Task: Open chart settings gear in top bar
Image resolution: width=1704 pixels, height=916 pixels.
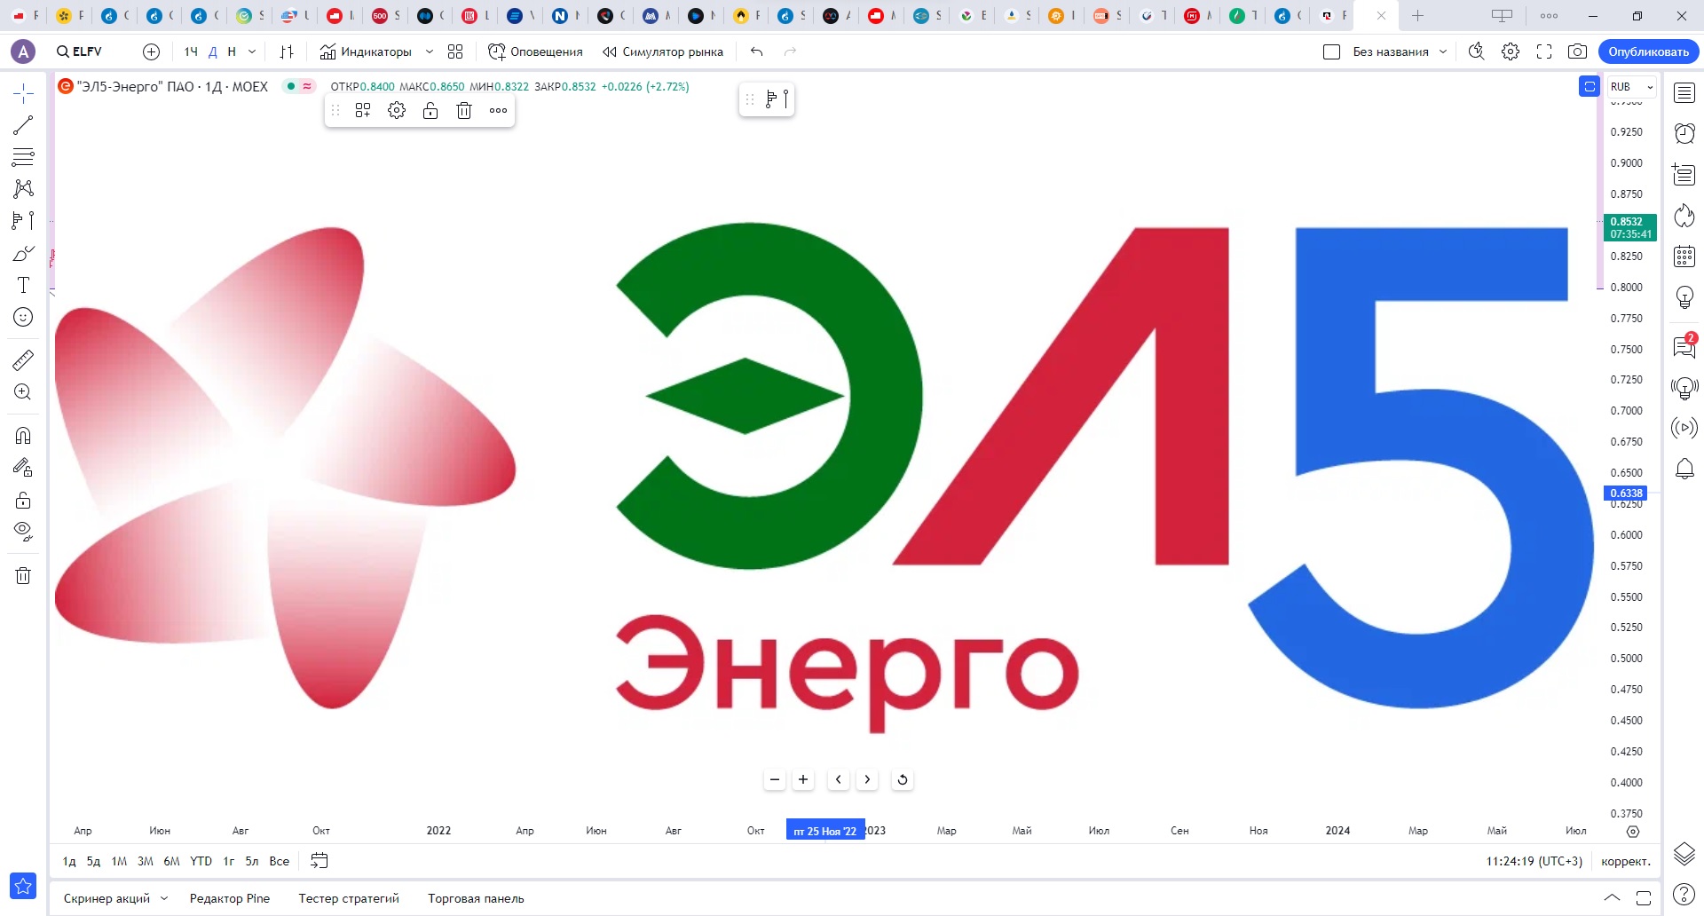Action: 1511,51
